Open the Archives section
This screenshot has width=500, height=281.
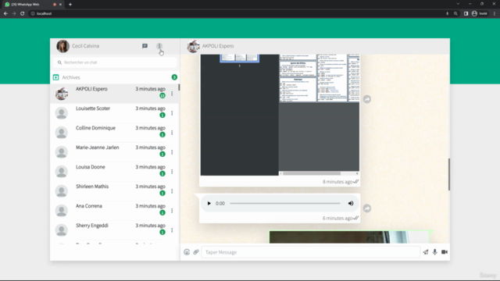point(115,77)
